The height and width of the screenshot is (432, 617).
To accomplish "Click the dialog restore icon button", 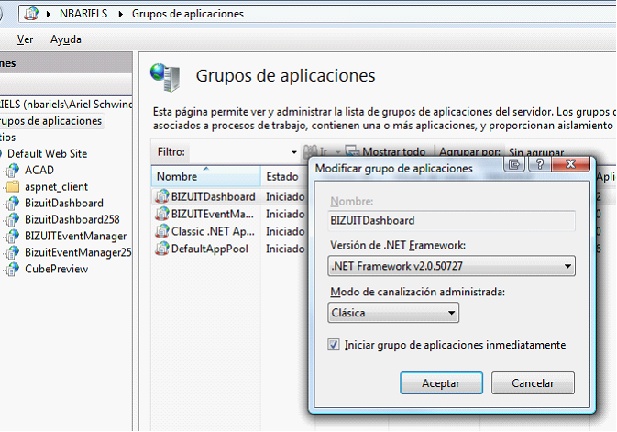I will [x=514, y=164].
